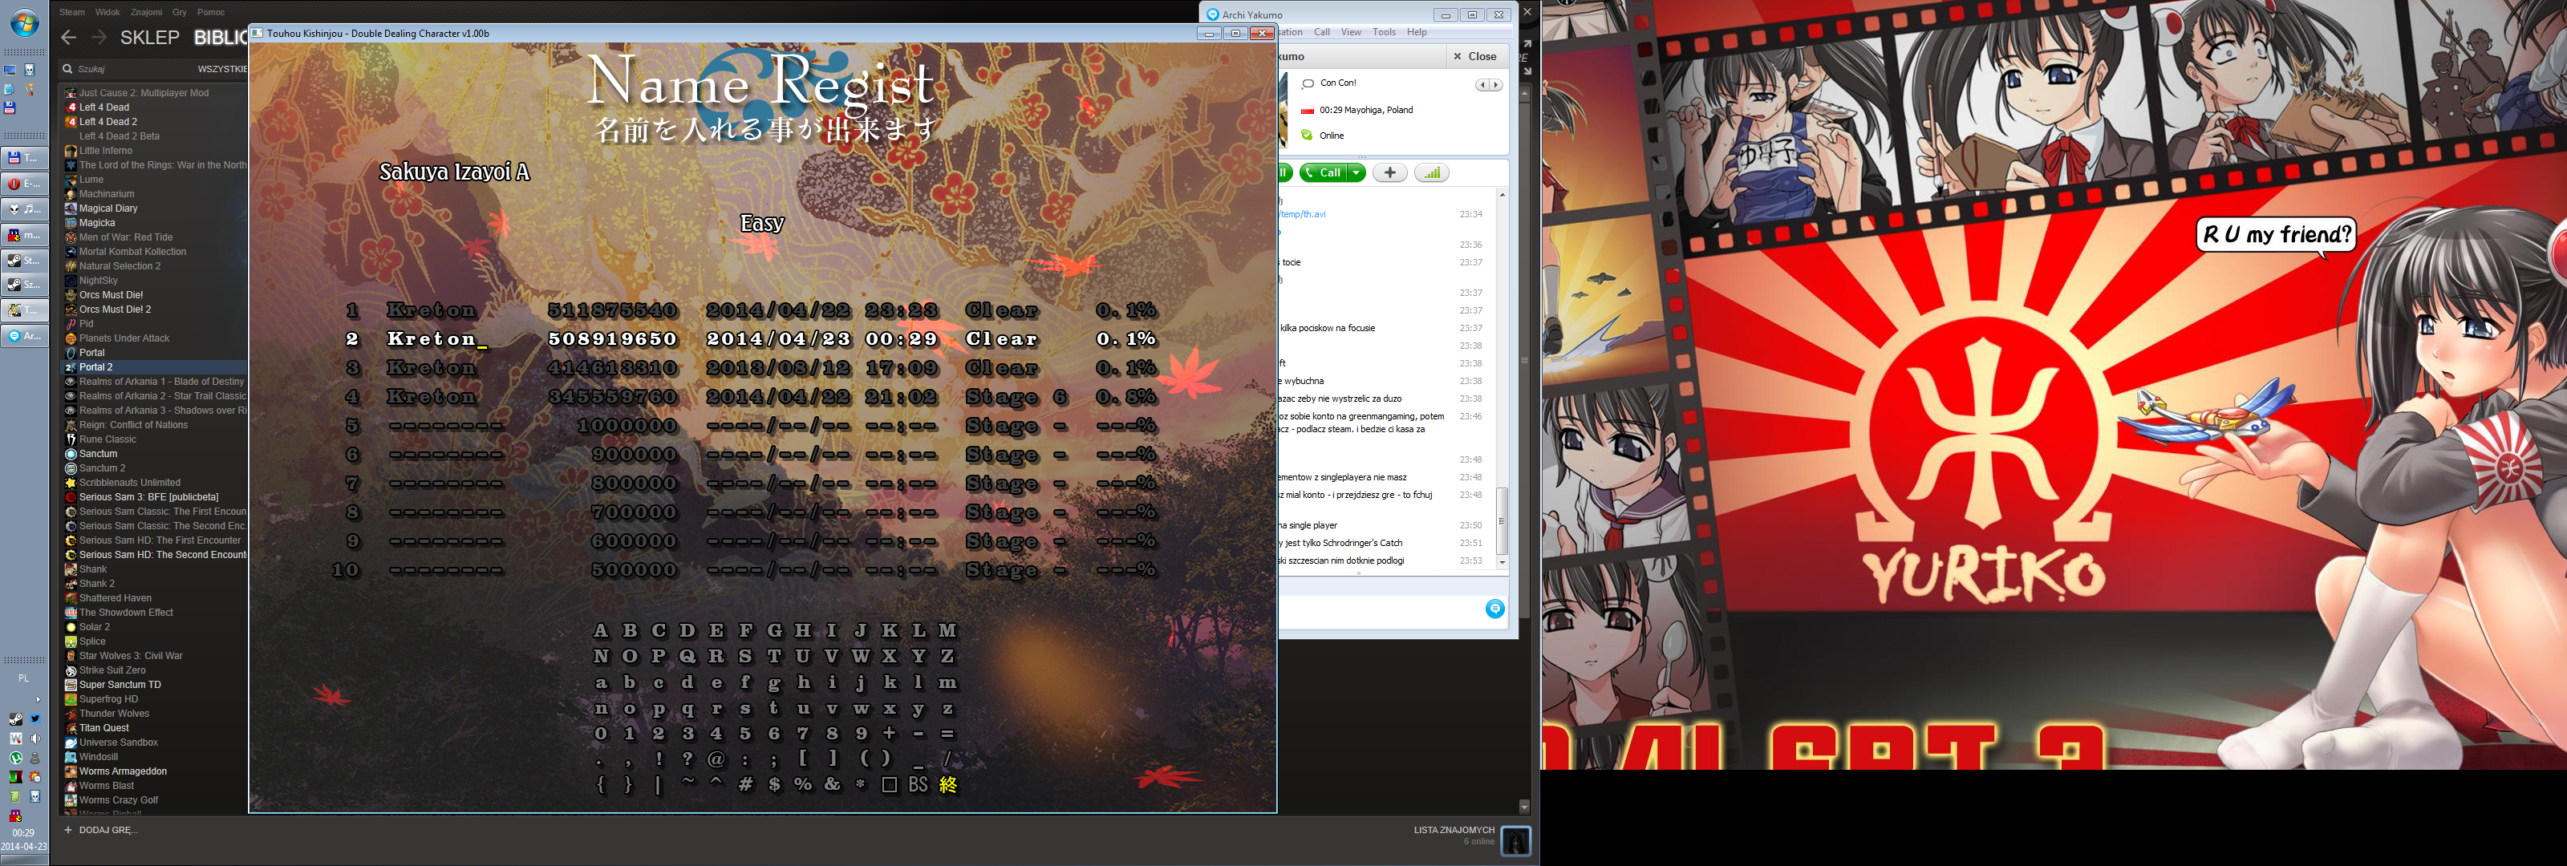Click the mood message speech bubble icon

(x=1308, y=83)
